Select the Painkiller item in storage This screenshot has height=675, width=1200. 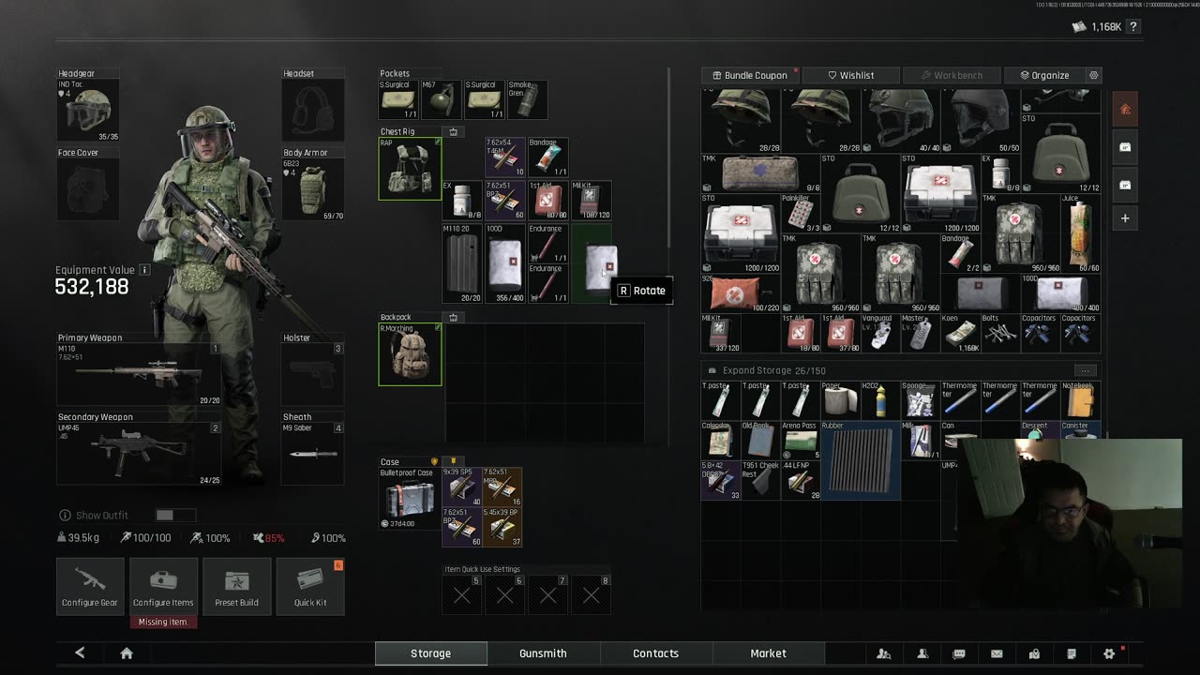point(801,214)
